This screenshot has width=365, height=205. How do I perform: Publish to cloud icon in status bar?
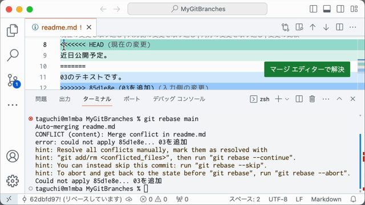coord(129,199)
